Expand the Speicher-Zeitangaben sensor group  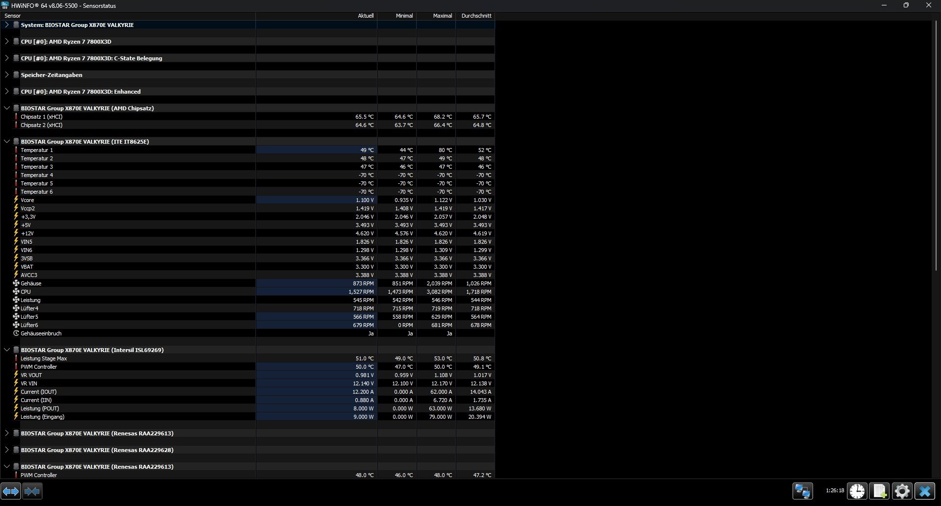[6, 75]
